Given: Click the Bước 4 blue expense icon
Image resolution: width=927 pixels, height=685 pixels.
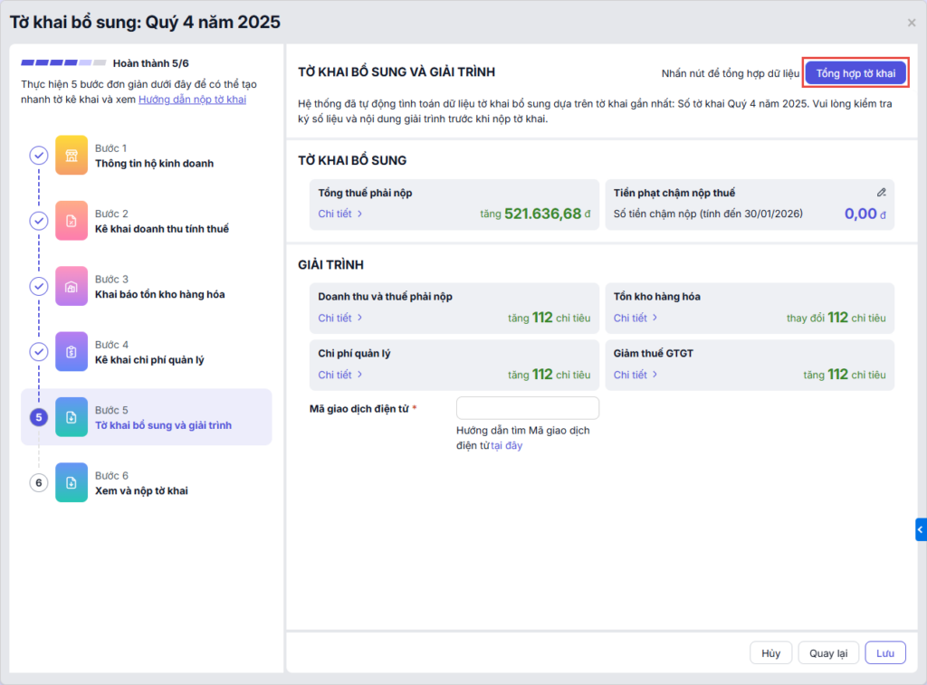Looking at the screenshot, I should (x=72, y=351).
